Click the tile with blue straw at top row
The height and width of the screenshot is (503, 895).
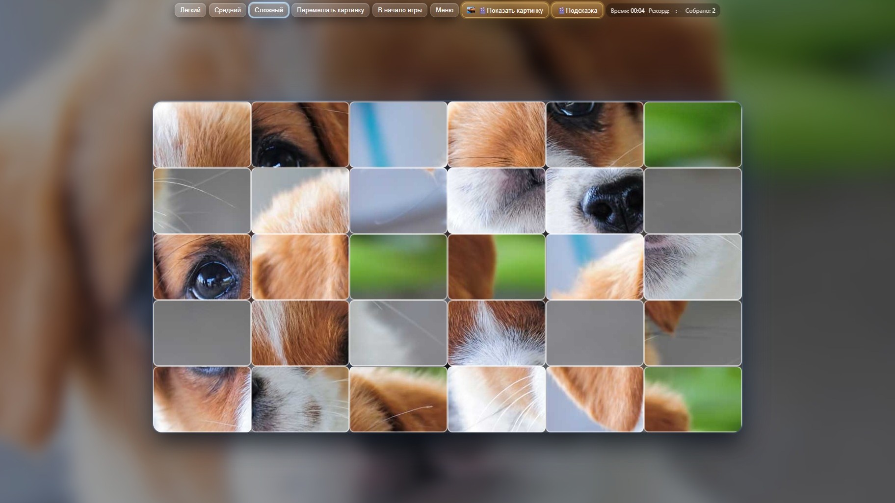(x=398, y=134)
